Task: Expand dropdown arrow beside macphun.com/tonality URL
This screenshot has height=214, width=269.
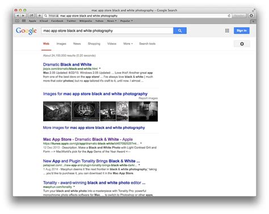Action: (74, 187)
